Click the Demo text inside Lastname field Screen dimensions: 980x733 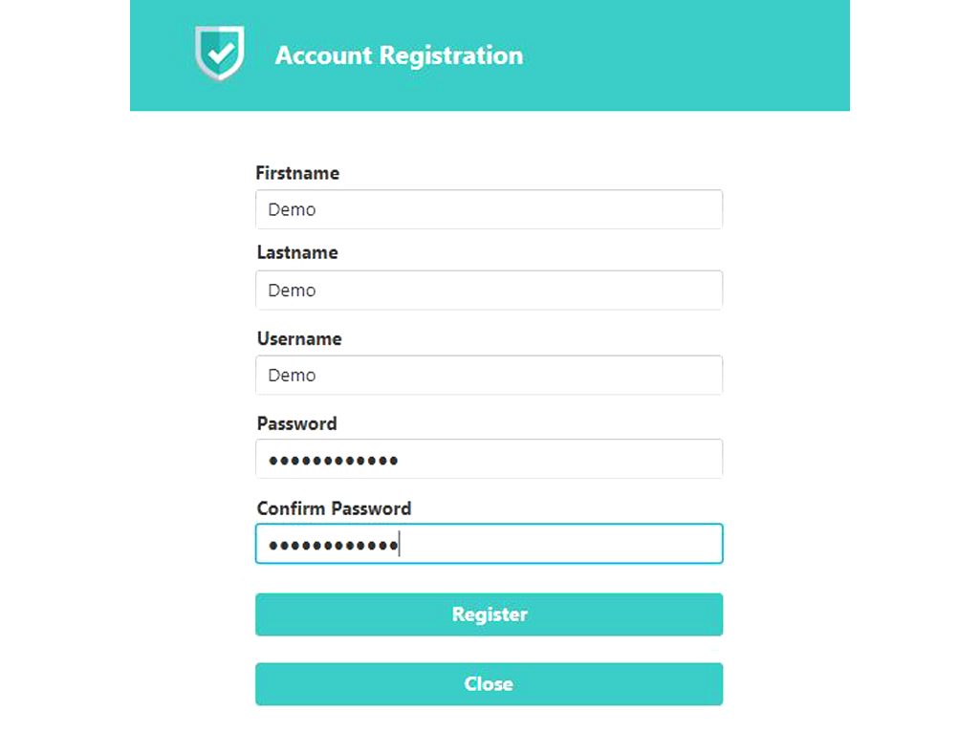292,291
